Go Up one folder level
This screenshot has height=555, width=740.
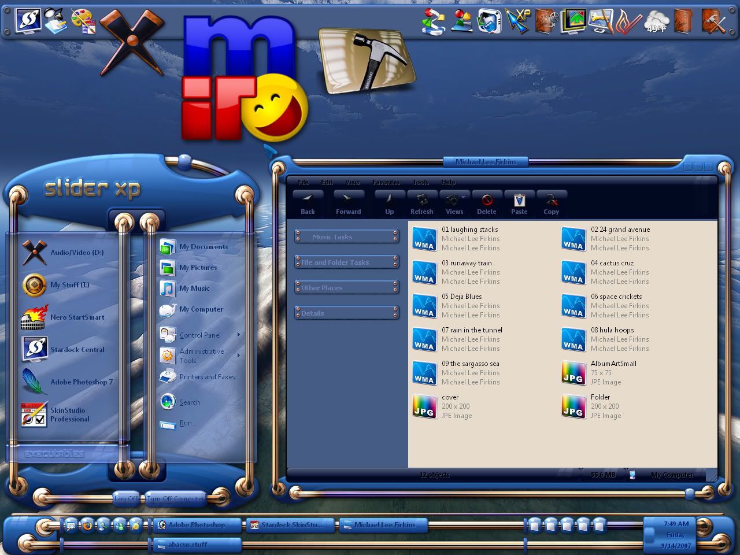click(x=389, y=203)
